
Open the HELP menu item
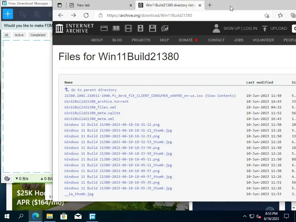click(x=164, y=40)
